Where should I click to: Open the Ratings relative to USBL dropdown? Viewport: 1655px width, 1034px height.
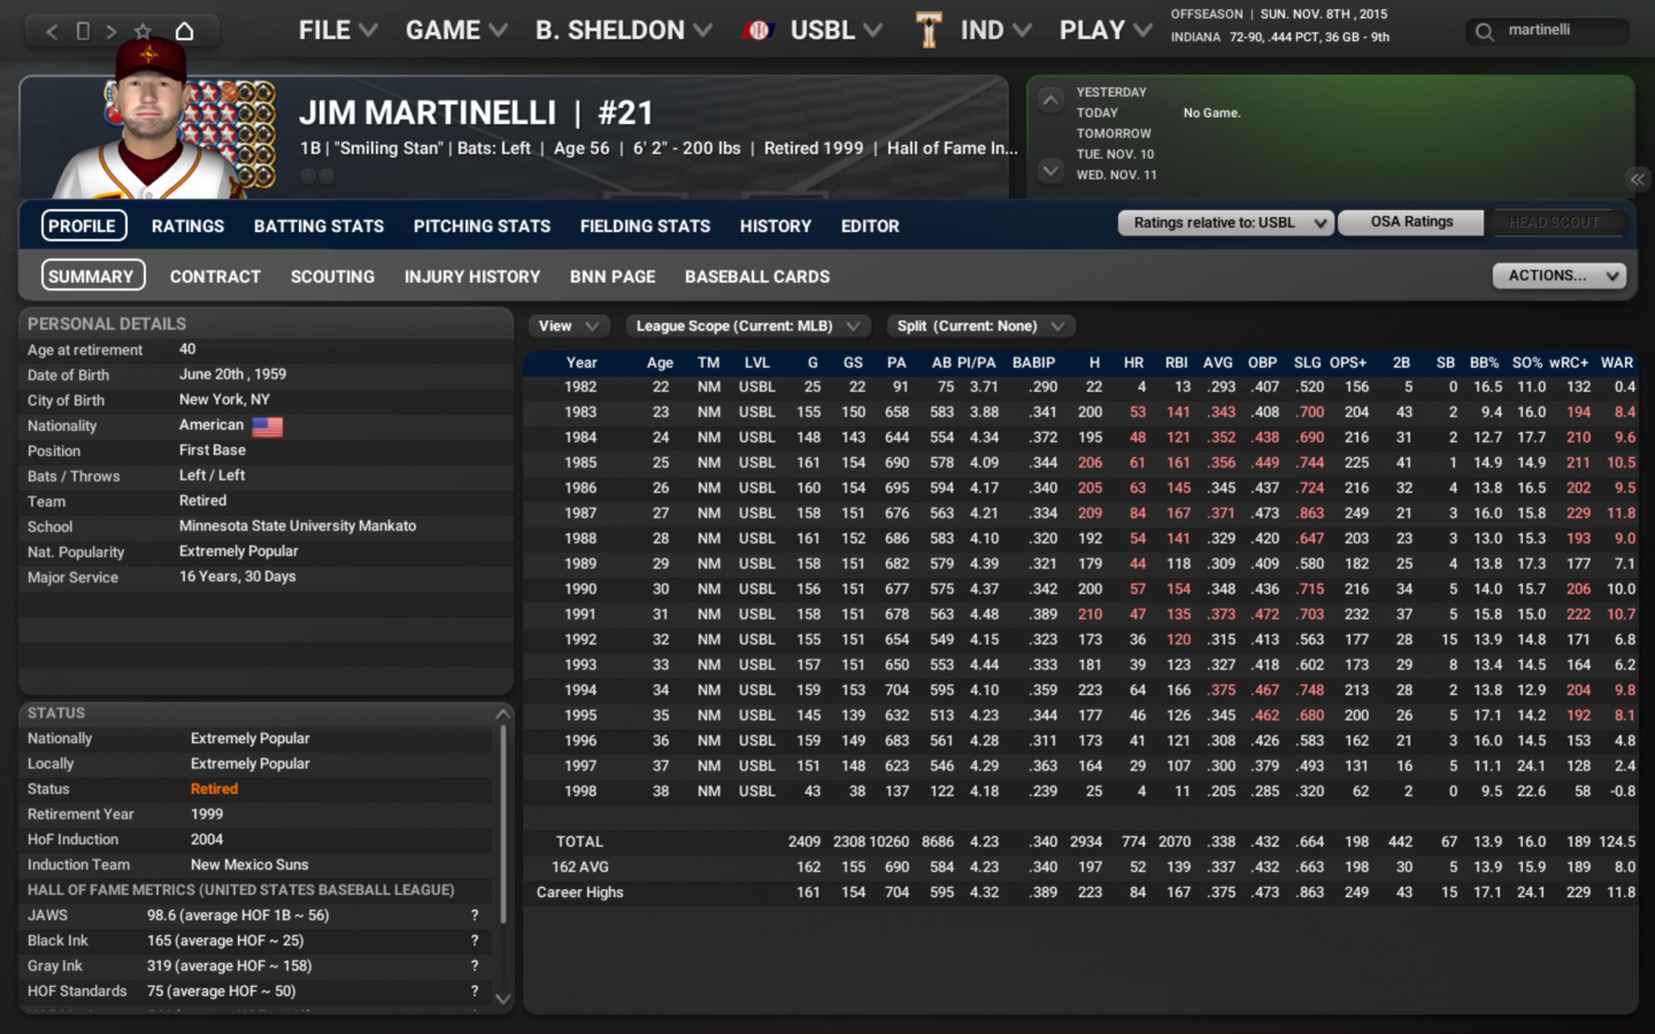1226,223
